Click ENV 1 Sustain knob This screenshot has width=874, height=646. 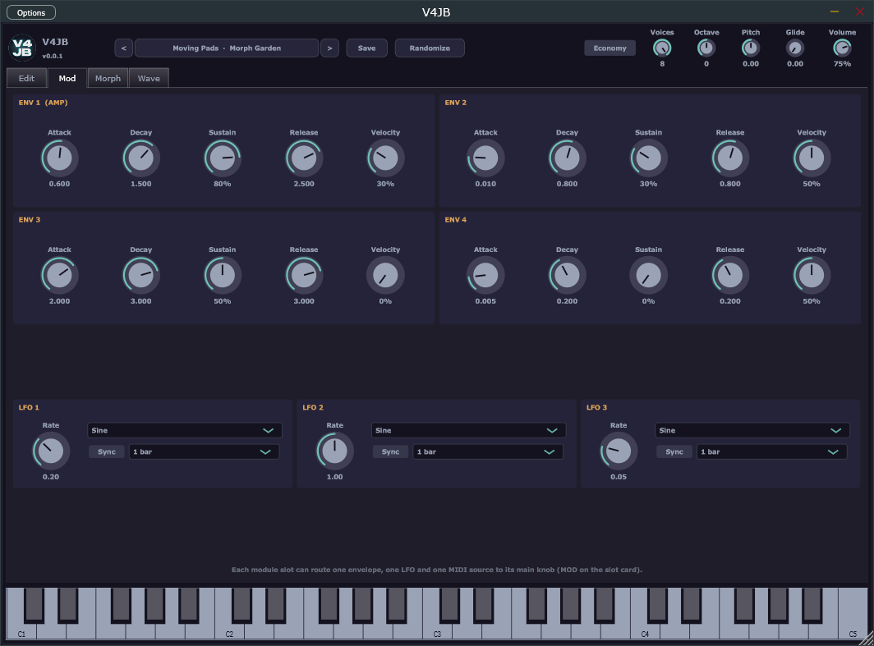pyautogui.click(x=223, y=158)
